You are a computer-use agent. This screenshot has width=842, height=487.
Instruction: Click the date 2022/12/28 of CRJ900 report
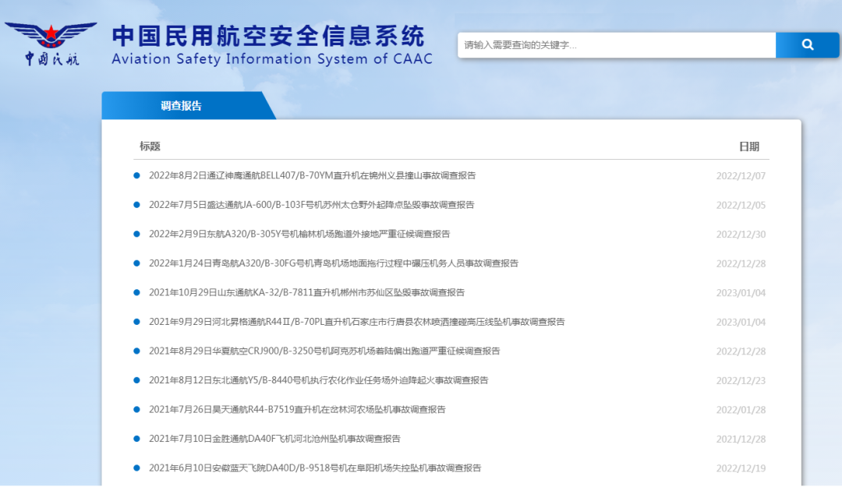(x=741, y=351)
